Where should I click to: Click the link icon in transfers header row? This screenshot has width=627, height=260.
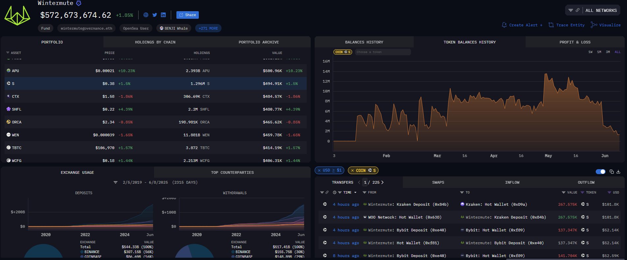click(x=327, y=193)
